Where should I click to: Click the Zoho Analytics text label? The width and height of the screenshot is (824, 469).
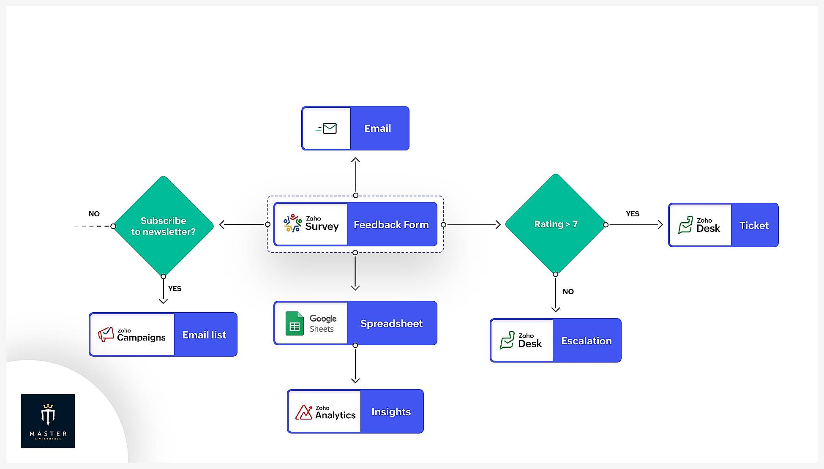pyautogui.click(x=335, y=412)
